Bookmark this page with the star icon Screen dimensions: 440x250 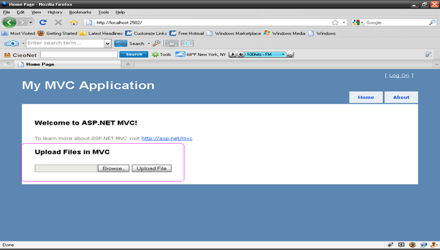(x=335, y=22)
